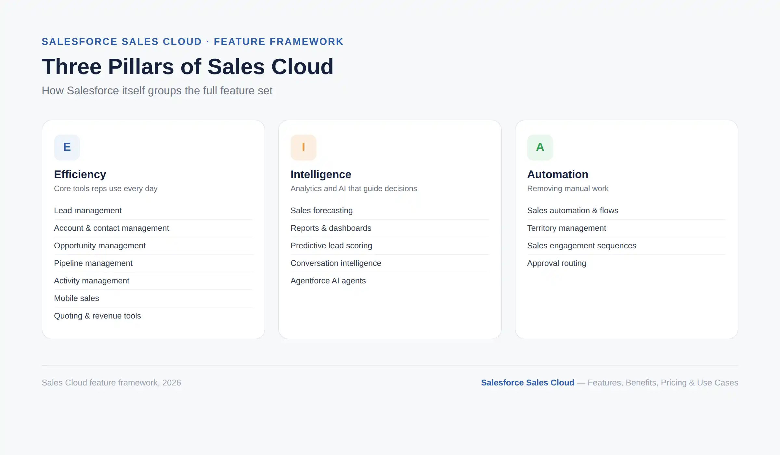This screenshot has height=455, width=780.
Task: Click subtitle about how Salesforce groups features
Action: pos(157,91)
